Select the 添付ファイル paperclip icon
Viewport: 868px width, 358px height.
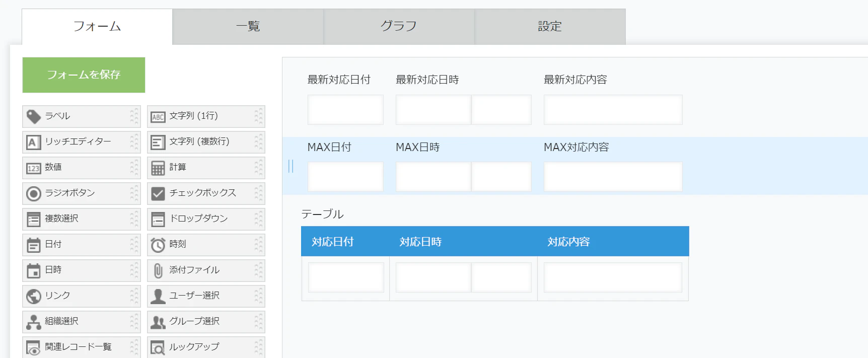click(x=158, y=271)
